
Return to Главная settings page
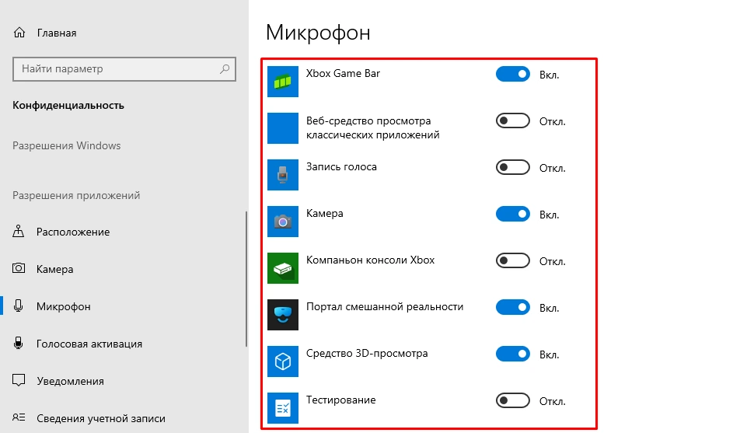tap(56, 33)
